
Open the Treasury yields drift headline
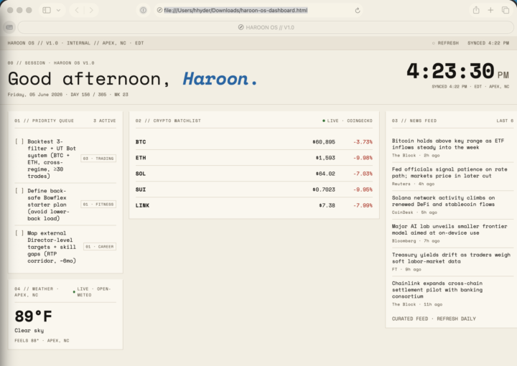coord(451,258)
